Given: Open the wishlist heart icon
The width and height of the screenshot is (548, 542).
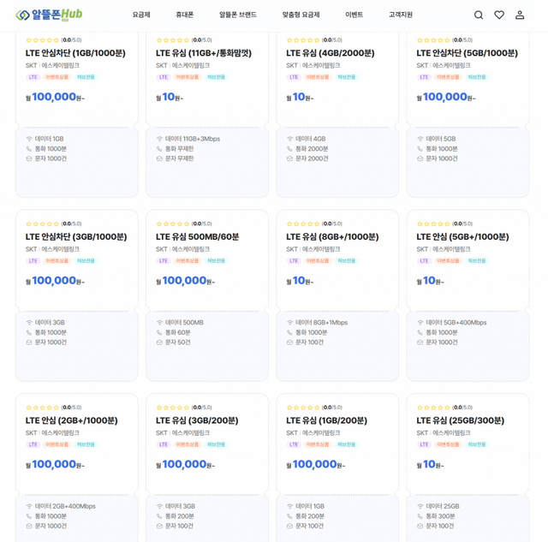Looking at the screenshot, I should click(x=499, y=15).
